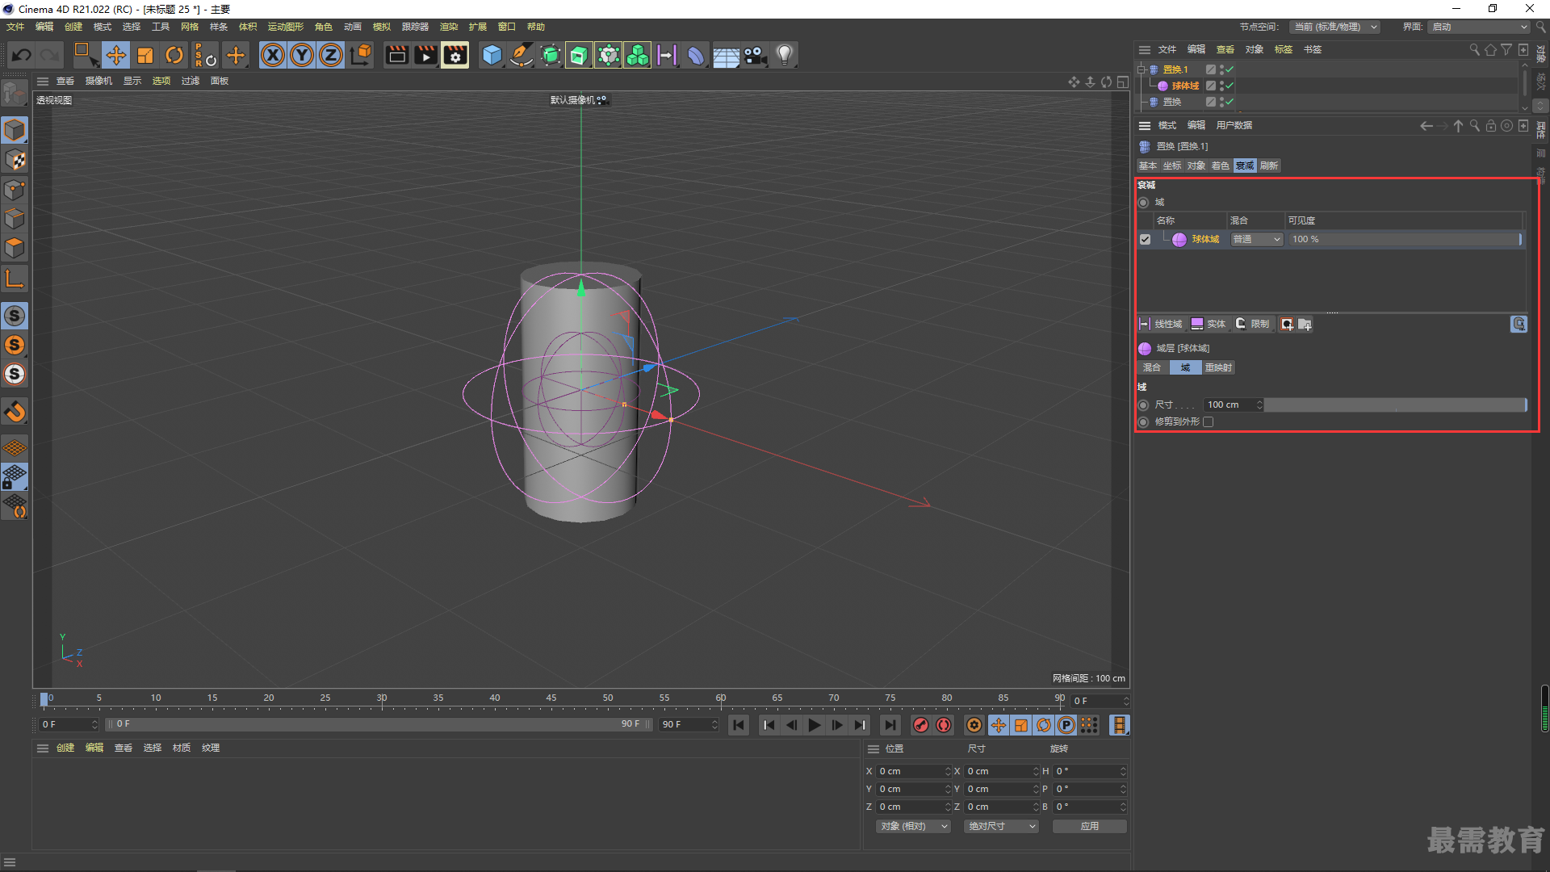This screenshot has height=872, width=1550.
Task: Select the Scale tool
Action: pyautogui.click(x=145, y=55)
